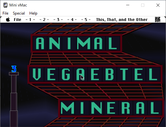Open the Apple menu in the Mac menu bar
The height and width of the screenshot is (127, 166).
(8, 20)
